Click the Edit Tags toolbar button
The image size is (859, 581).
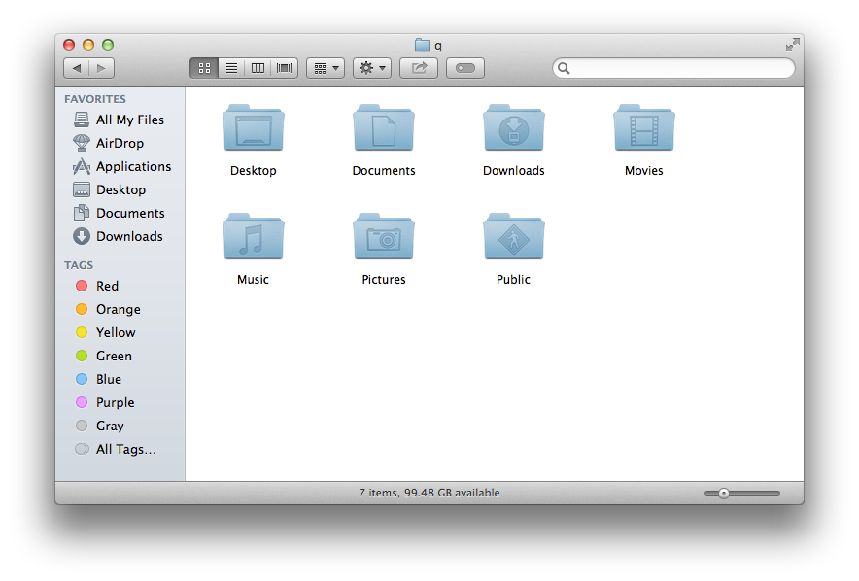(465, 68)
